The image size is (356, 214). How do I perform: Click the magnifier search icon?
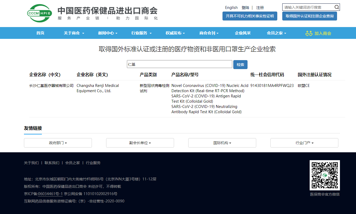click(337, 7)
